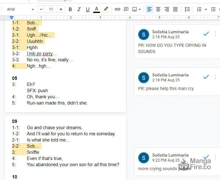This screenshot has width=220, height=180.
Task: Insert a link using the link icon
Action: (118, 9)
